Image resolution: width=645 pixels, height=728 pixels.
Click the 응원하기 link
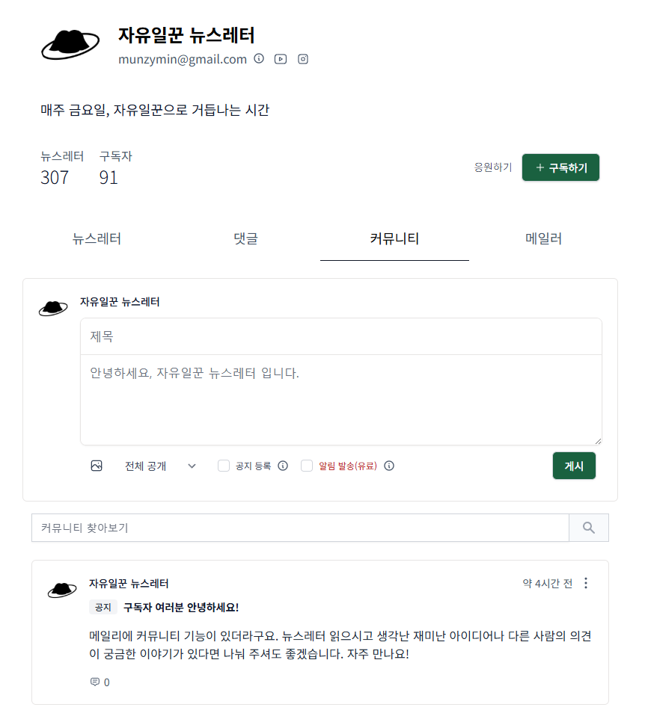coord(492,167)
